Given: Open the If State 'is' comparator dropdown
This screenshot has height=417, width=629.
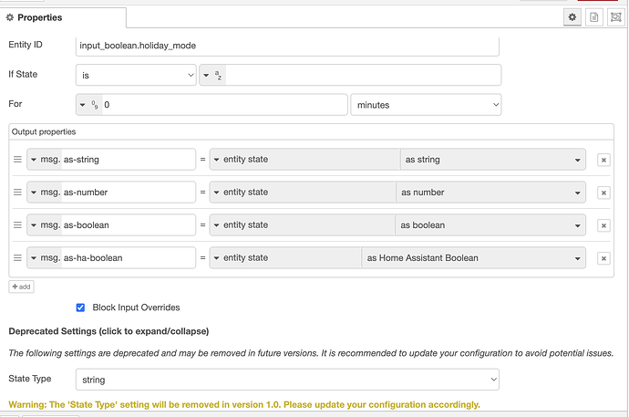Looking at the screenshot, I should pos(136,75).
